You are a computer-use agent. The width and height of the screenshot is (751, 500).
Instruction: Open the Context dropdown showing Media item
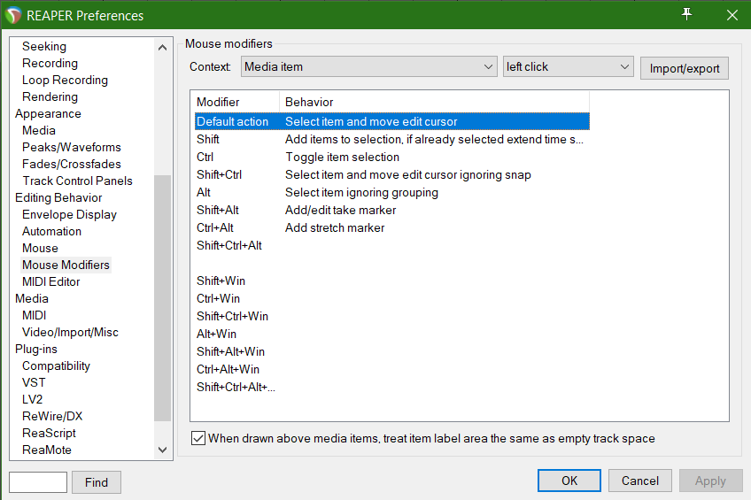(x=368, y=66)
